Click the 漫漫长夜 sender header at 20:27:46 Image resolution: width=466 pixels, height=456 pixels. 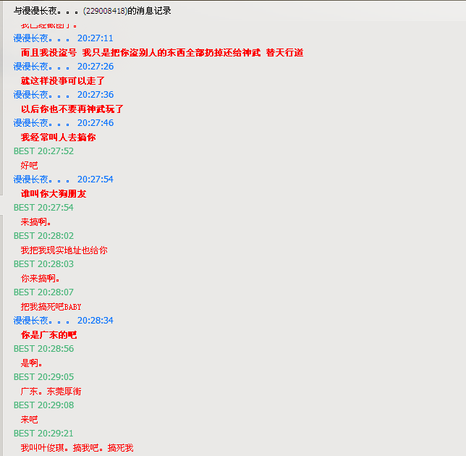(x=63, y=123)
